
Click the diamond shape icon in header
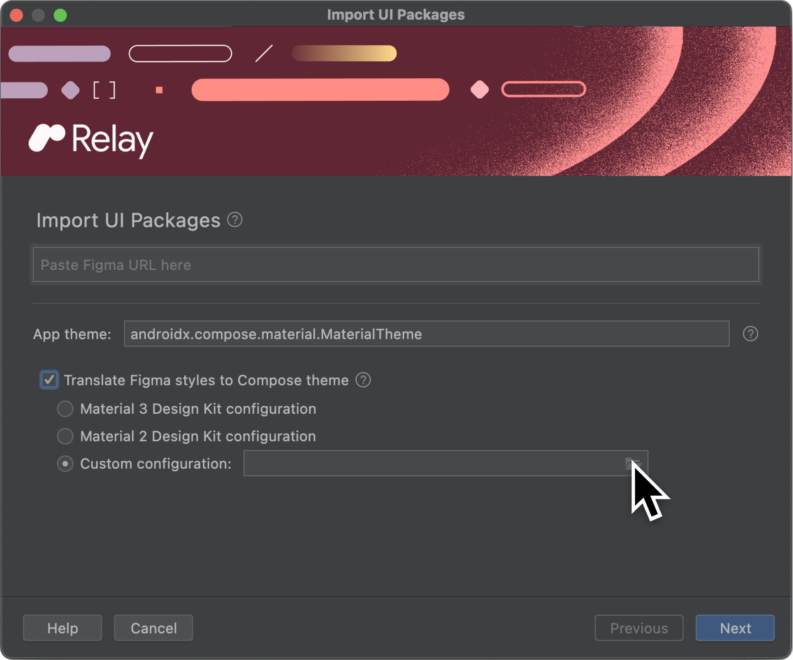(x=71, y=89)
